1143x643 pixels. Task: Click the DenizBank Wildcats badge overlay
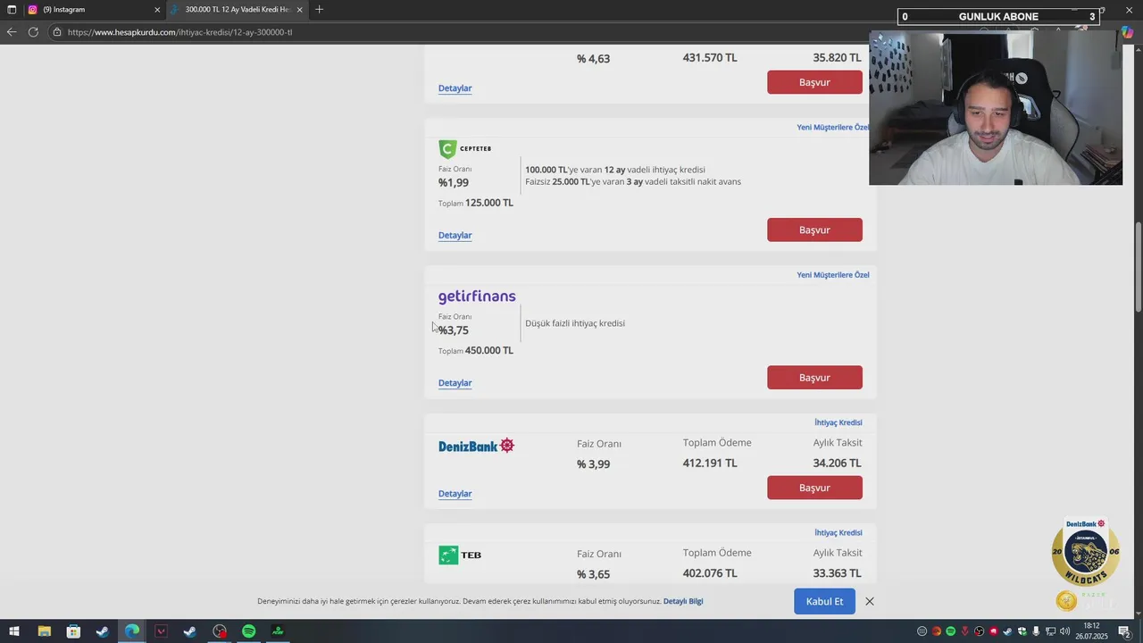(x=1086, y=554)
